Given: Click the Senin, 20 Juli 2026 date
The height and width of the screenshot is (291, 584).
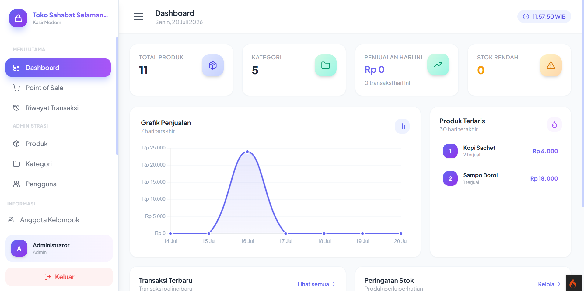Looking at the screenshot, I should click(x=179, y=22).
